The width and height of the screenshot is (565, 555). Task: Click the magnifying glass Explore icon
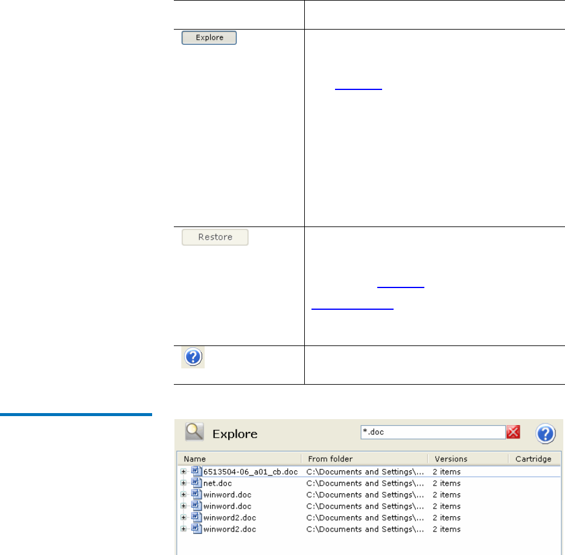point(194,432)
